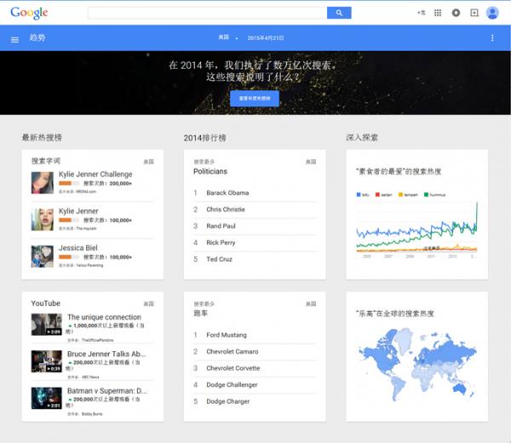
Task: Click the 深入探索 section heading
Action: click(362, 137)
